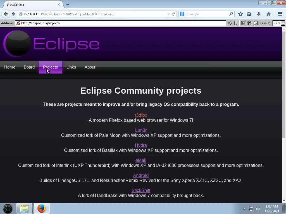
Task: Decrease quality with the down stepper arrow
Action: pos(283,25)
